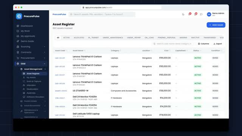
Task: Switch to the ACTIVE status tab
Action: click(67, 38)
